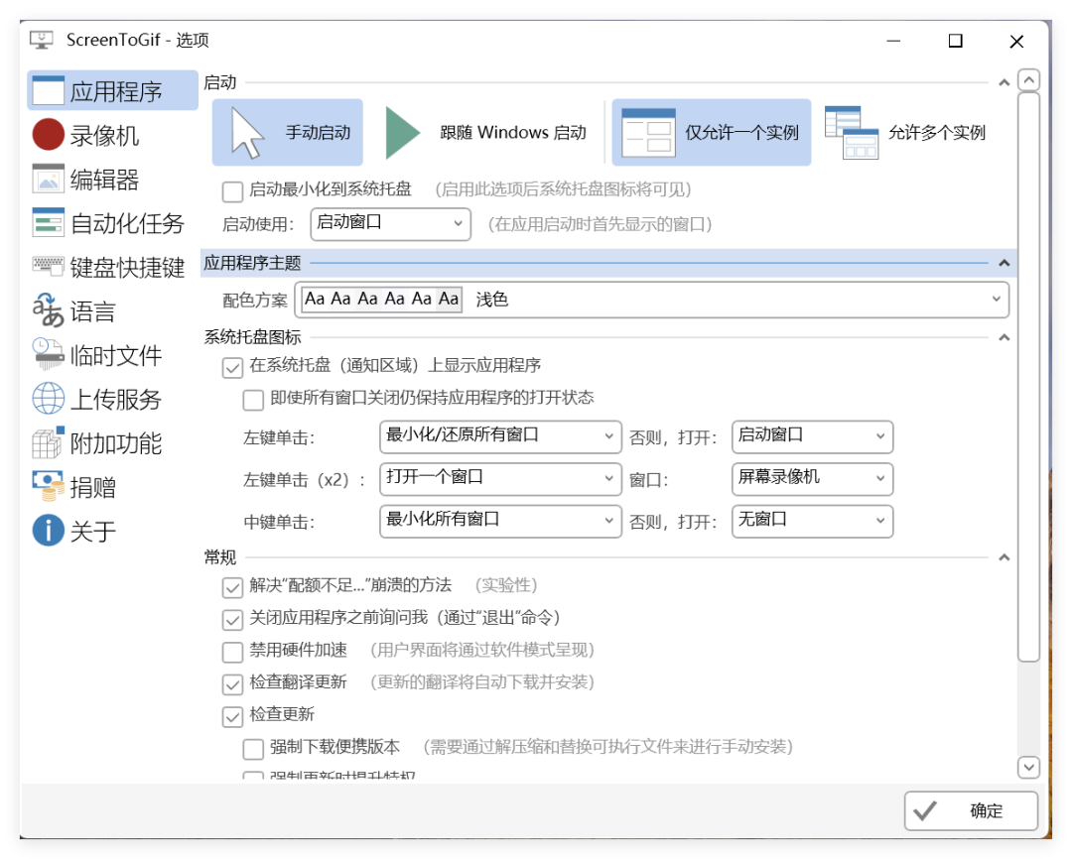
Task: Open the 捐赠 tab
Action: click(x=113, y=487)
